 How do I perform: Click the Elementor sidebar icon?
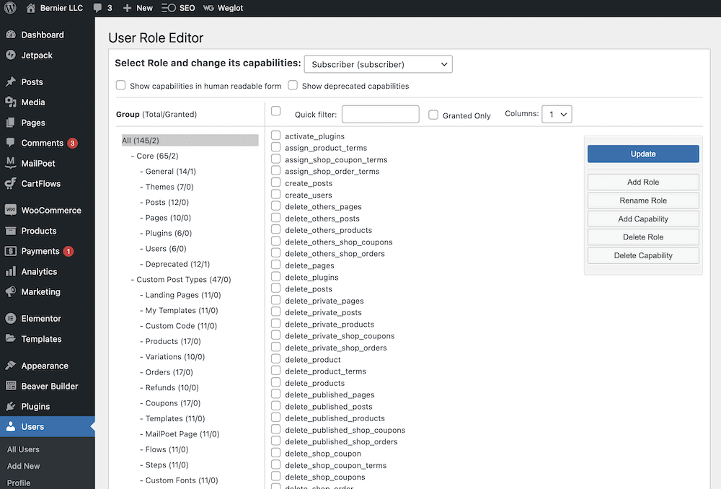click(x=11, y=318)
